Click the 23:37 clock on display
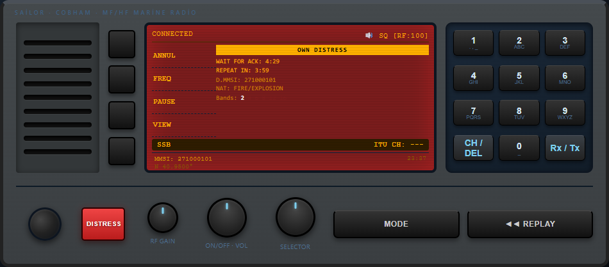The width and height of the screenshot is (609, 267). pos(417,158)
